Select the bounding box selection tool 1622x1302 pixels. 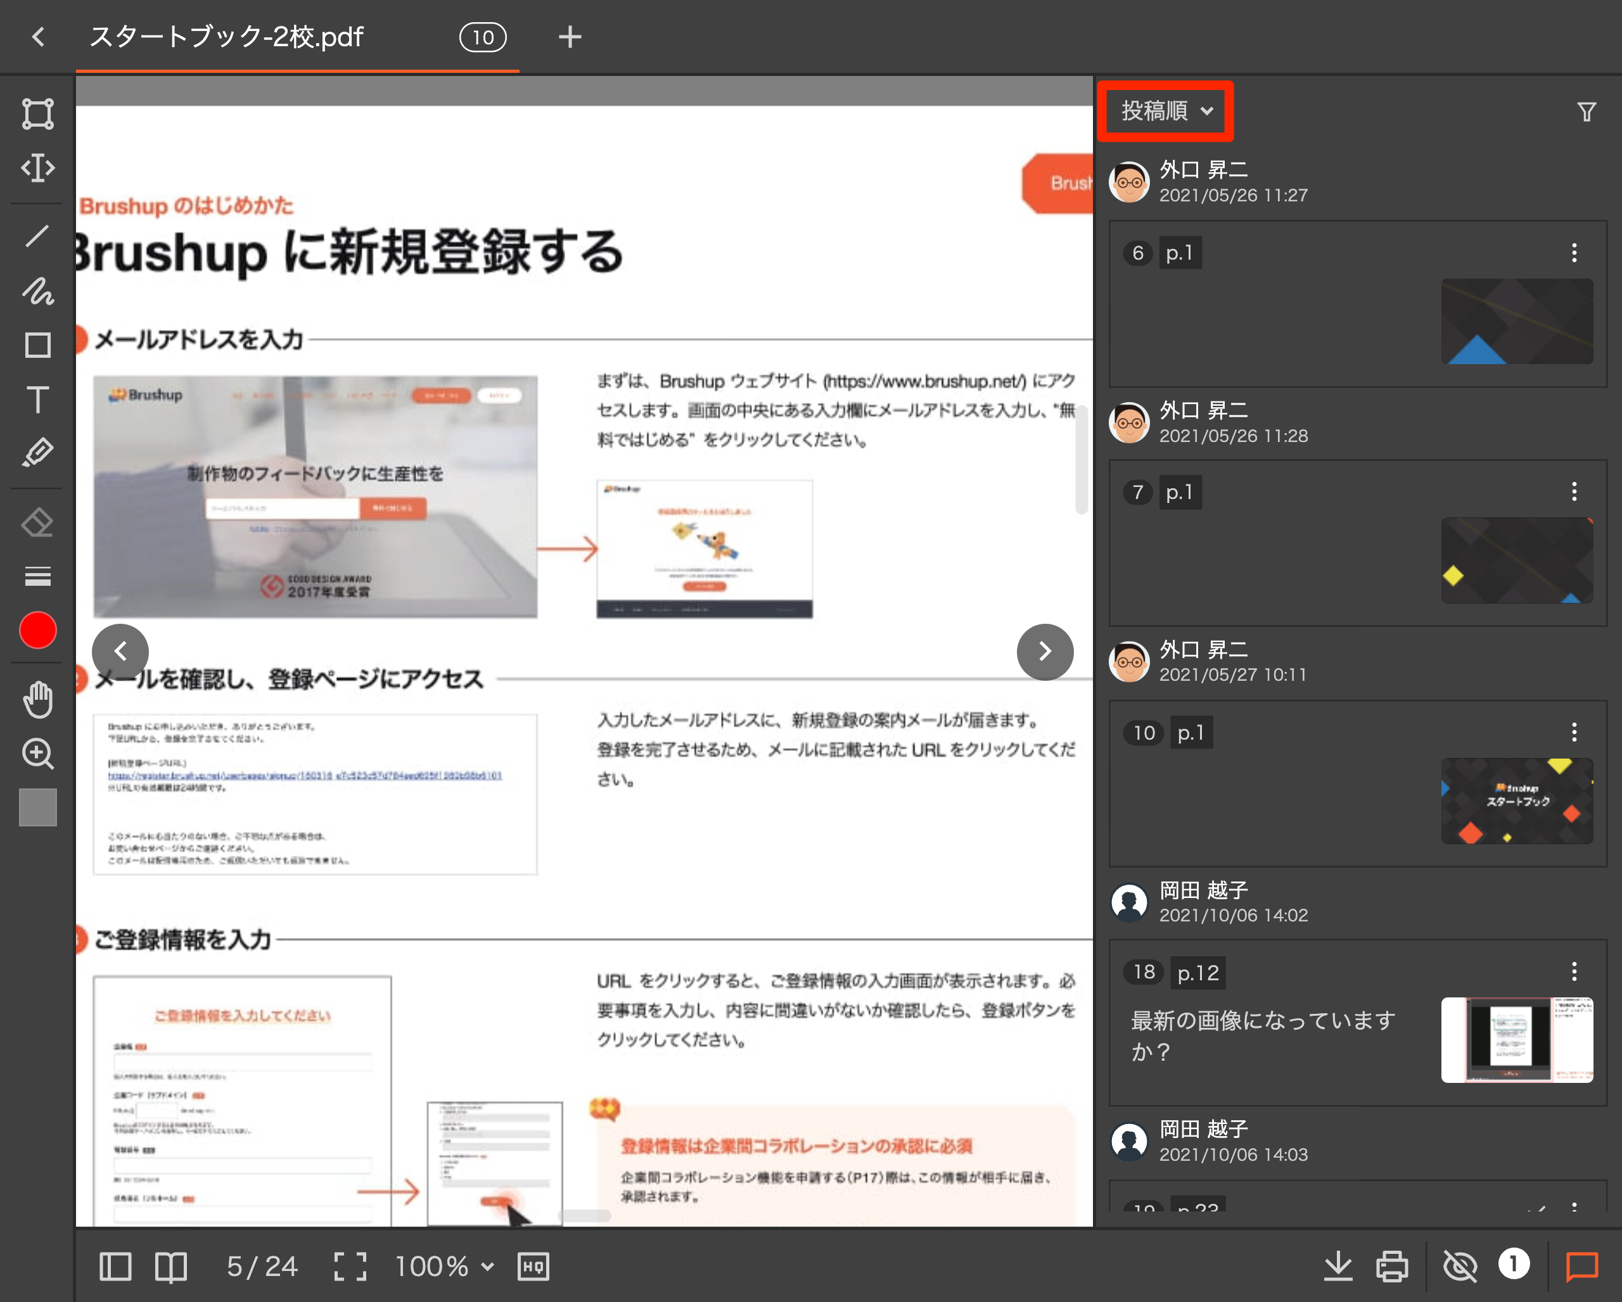point(37,113)
